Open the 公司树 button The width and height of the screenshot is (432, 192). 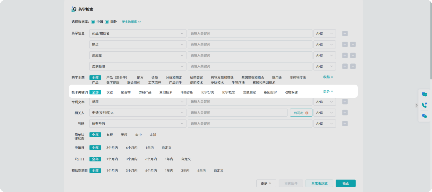(301, 113)
